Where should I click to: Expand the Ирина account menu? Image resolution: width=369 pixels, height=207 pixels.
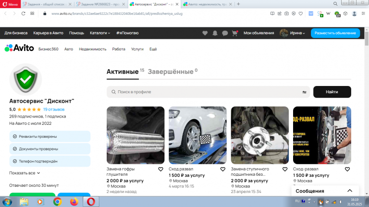click(292, 33)
